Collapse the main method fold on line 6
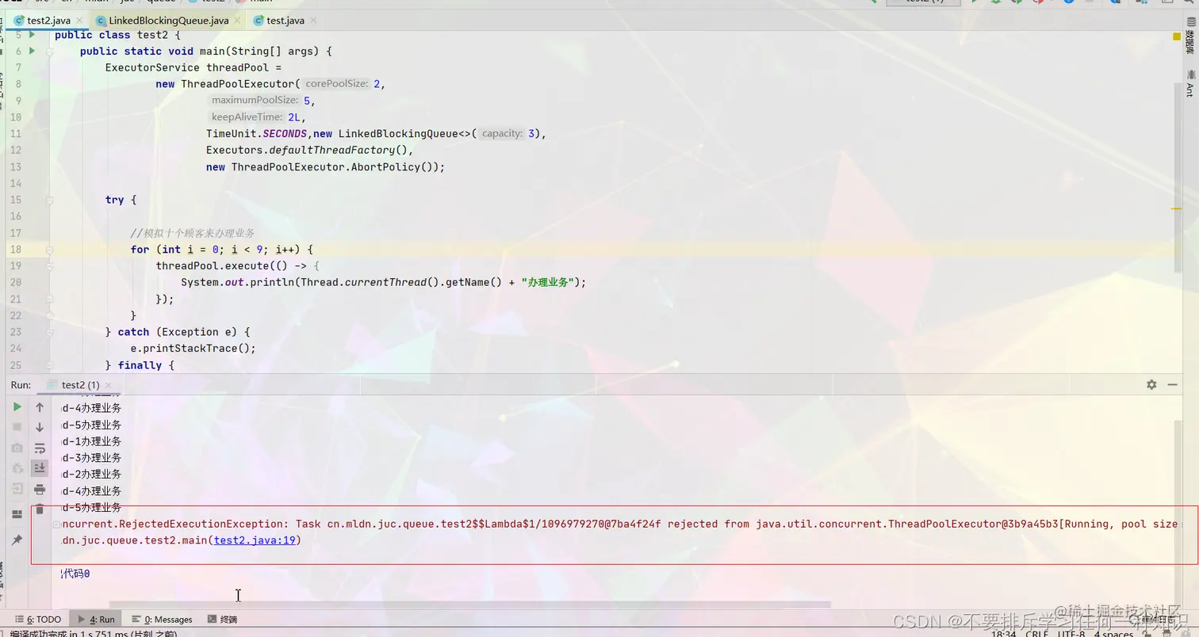This screenshot has width=1199, height=637. 49,51
